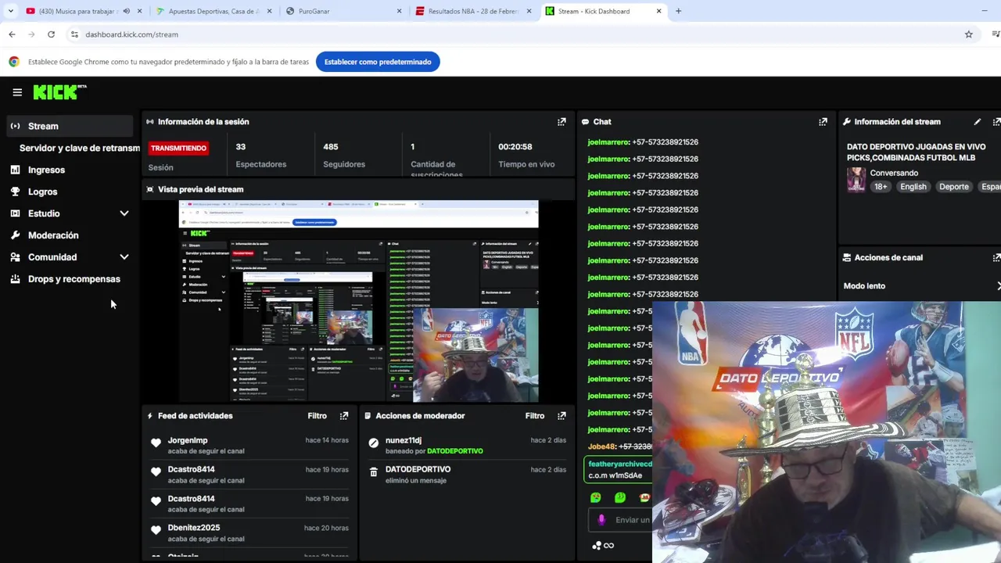Open the Moderación sidebar item
The height and width of the screenshot is (563, 1001).
[x=53, y=235]
